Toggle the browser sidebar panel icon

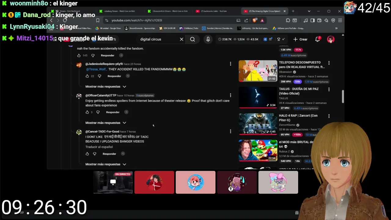pos(312,20)
